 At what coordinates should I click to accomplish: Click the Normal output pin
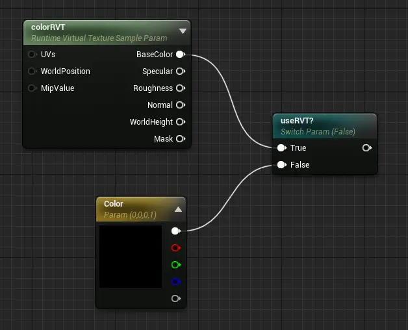tap(181, 105)
